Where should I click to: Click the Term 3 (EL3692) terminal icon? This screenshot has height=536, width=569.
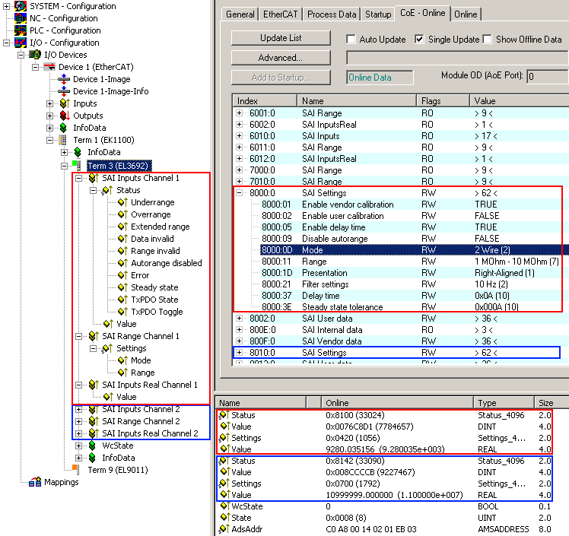(x=77, y=166)
